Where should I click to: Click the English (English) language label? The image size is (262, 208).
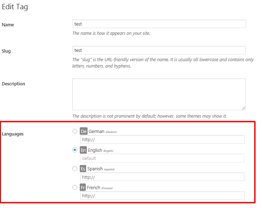click(x=100, y=150)
